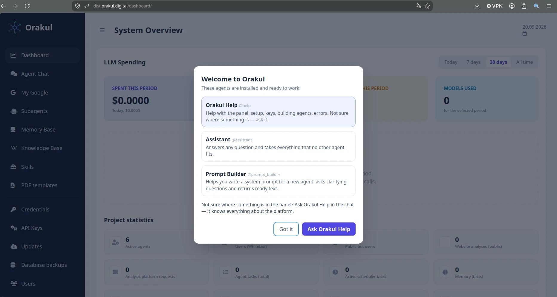Click the Knowledge Base W icon

point(14,148)
